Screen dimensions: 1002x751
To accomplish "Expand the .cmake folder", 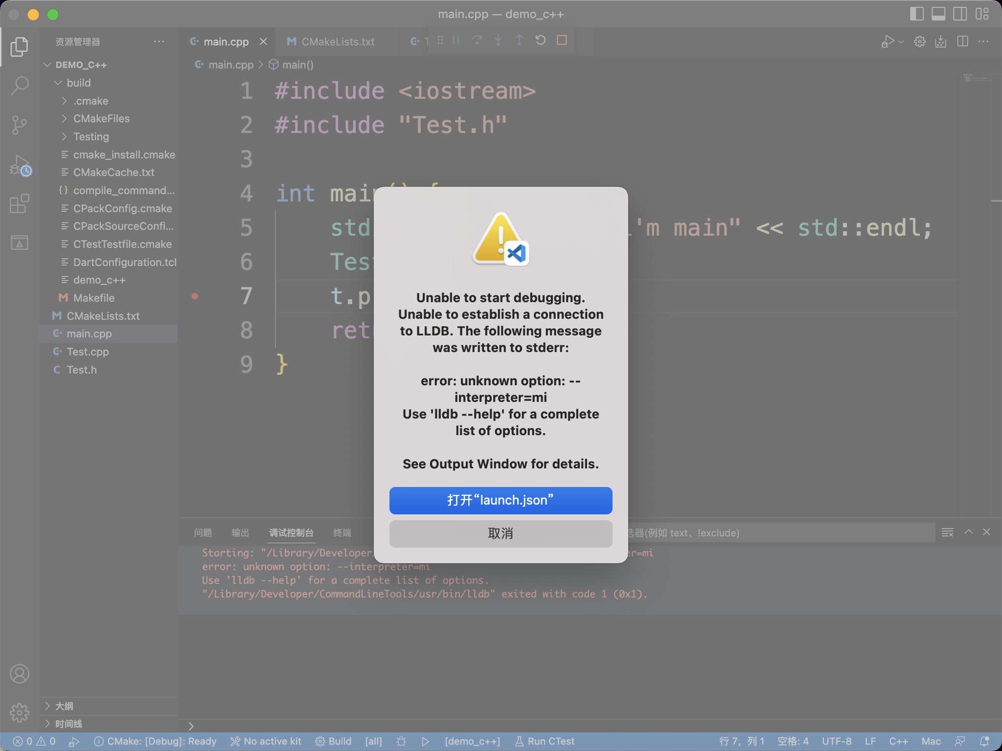I will pos(64,101).
